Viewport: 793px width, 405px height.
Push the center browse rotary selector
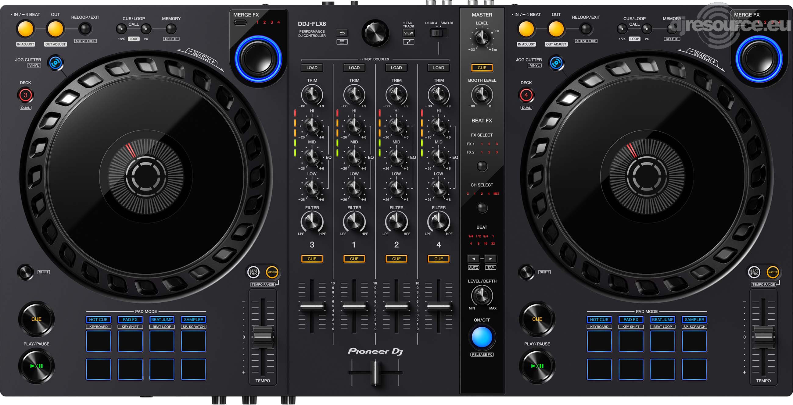click(375, 33)
